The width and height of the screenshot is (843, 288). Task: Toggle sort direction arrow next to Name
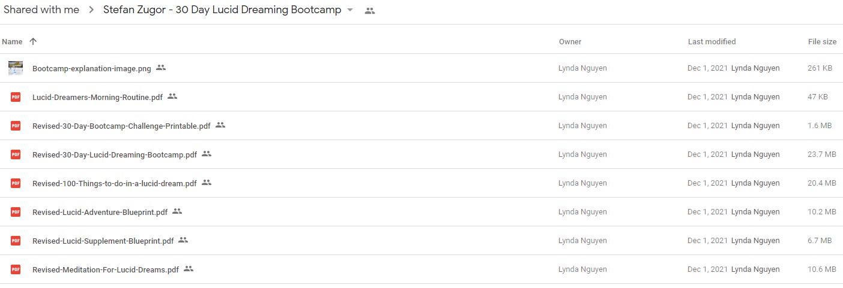pos(33,41)
